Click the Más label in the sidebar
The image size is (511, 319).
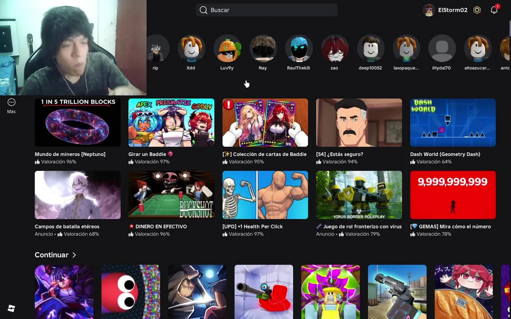tap(12, 111)
